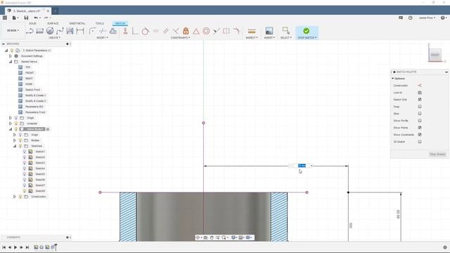Click the dimension value input field
450x253 pixels.
coord(302,166)
